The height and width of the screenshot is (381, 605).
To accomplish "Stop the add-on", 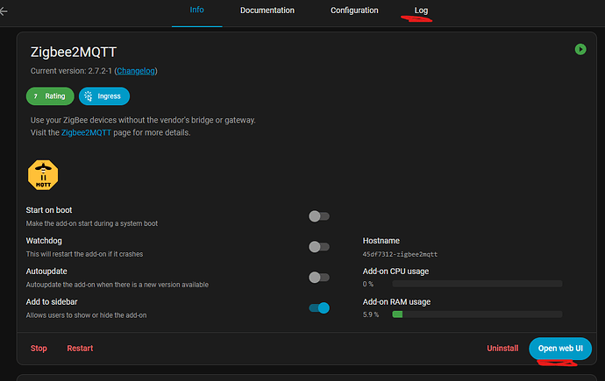I will coord(39,349).
